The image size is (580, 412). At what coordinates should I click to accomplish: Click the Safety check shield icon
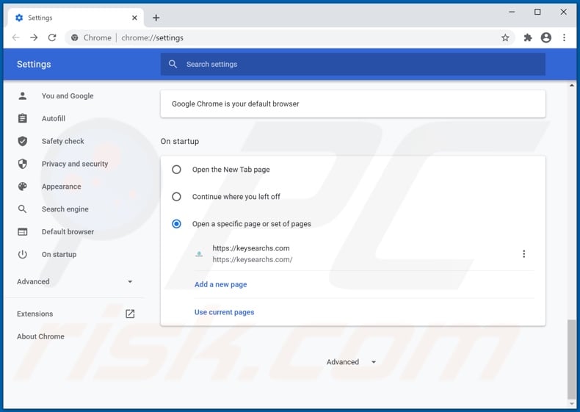[x=23, y=141]
